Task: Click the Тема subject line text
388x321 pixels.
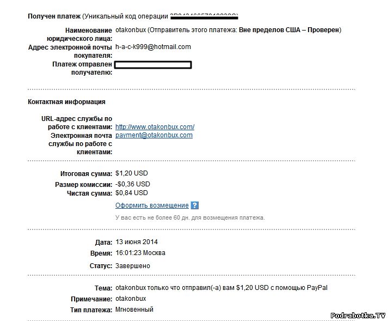Action: pos(221,288)
